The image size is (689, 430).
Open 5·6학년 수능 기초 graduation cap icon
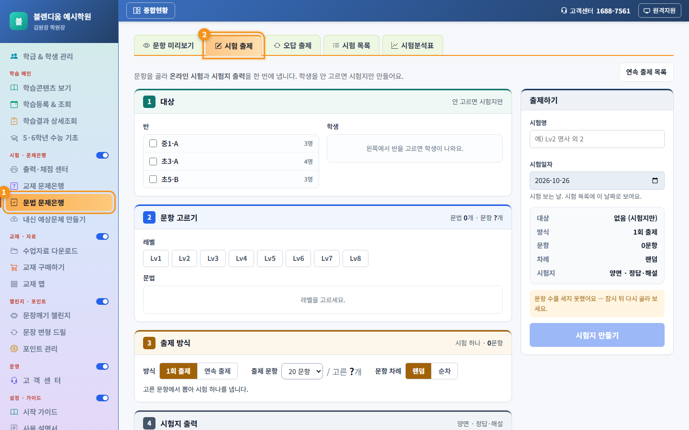click(x=14, y=138)
